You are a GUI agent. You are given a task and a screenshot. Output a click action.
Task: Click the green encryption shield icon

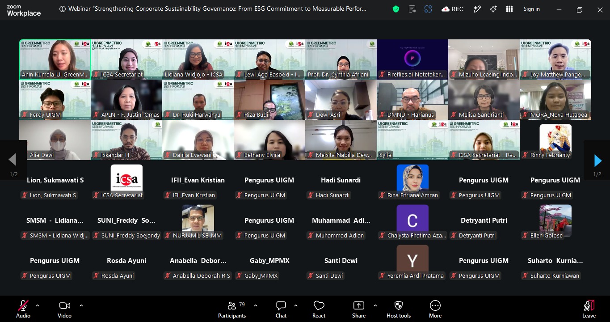(396, 9)
